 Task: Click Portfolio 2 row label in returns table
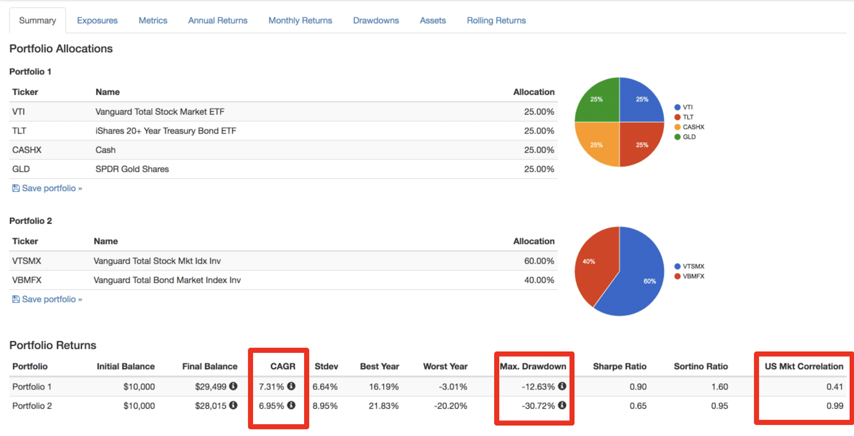[x=32, y=406]
